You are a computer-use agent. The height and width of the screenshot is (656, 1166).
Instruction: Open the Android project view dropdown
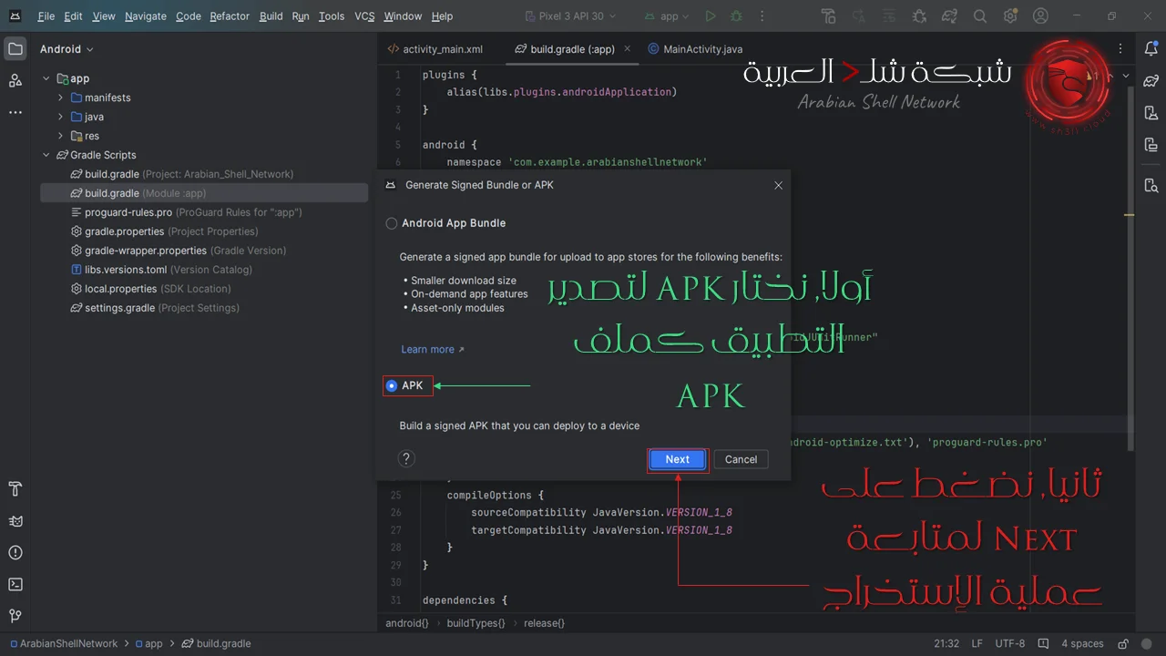click(66, 49)
